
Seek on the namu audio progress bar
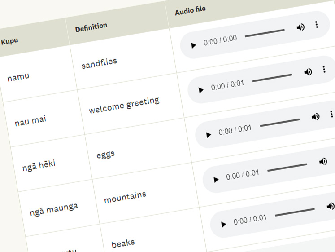click(x=265, y=33)
